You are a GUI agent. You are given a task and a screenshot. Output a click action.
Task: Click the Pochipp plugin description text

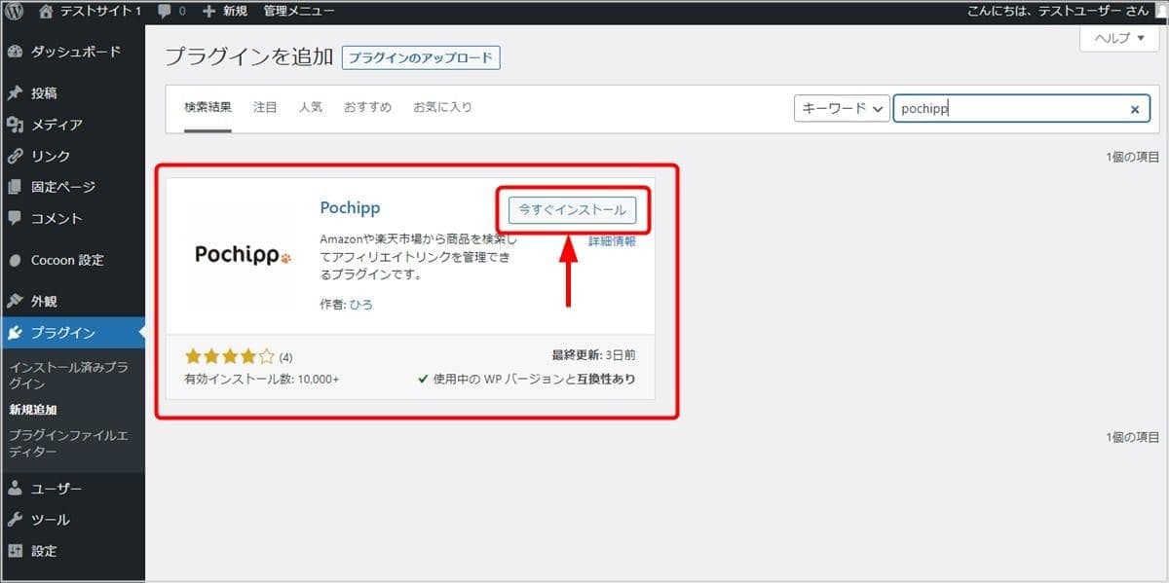(420, 257)
